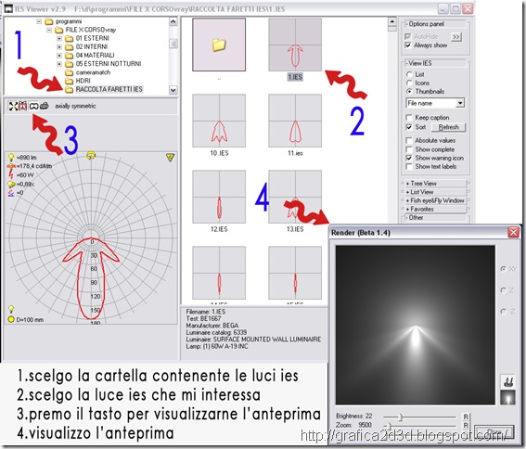
Task: Open the Fish eye&Fly Window section
Action: pyautogui.click(x=435, y=200)
